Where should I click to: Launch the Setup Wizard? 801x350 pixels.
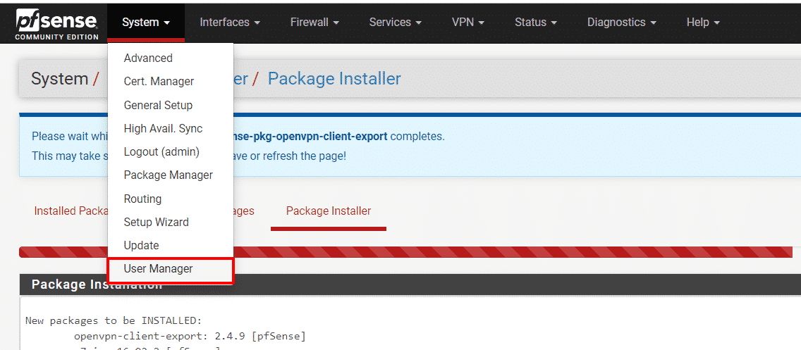(x=156, y=223)
